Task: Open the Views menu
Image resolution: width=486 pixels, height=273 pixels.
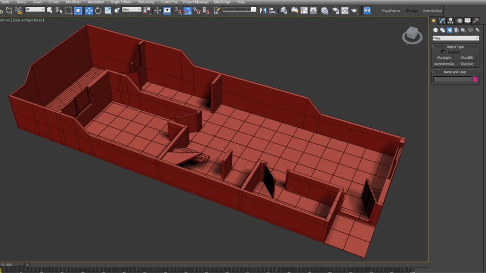Action: pos(37,2)
